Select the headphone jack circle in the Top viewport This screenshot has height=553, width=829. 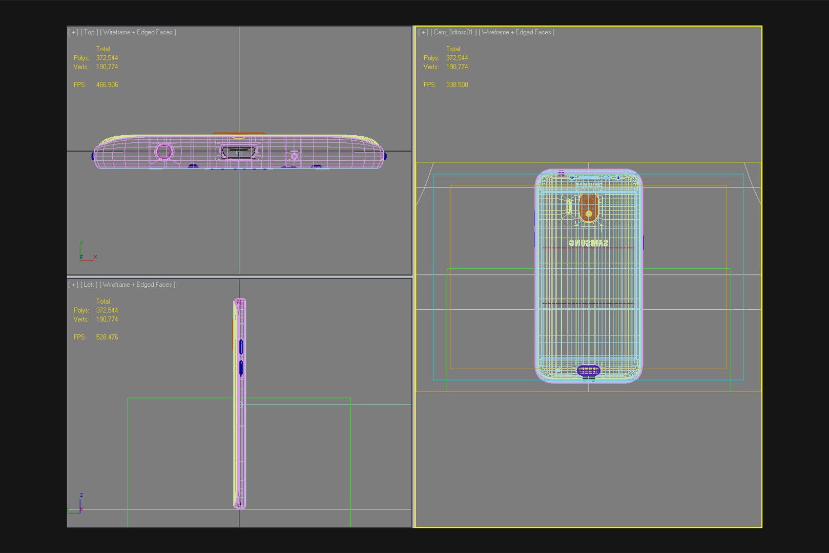click(x=164, y=152)
